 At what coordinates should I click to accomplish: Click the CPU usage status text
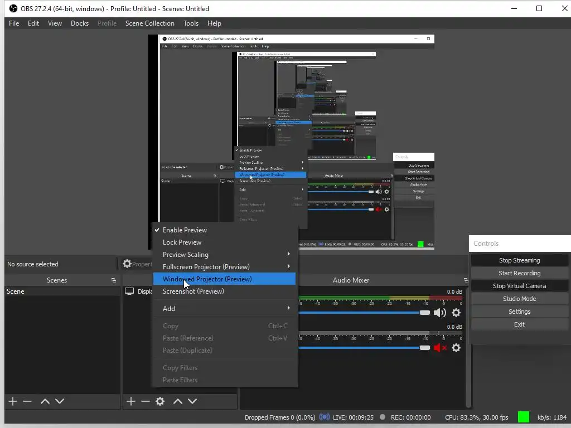(476, 417)
